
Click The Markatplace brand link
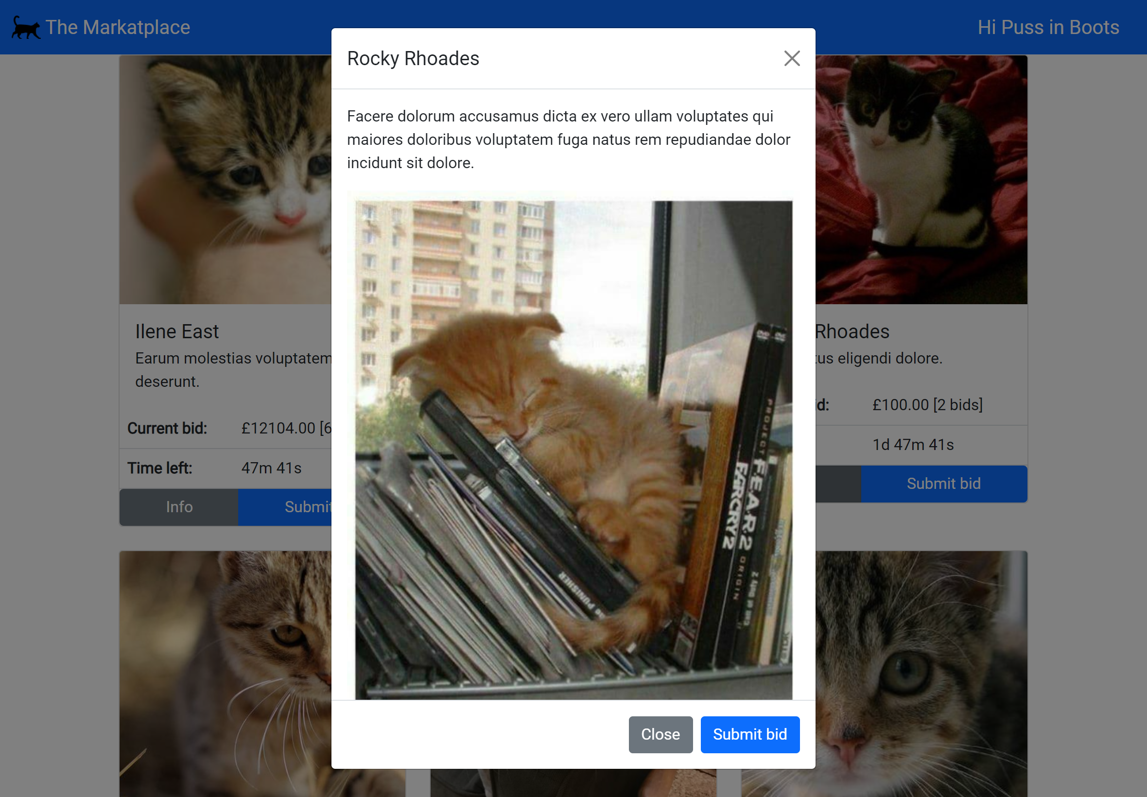click(x=117, y=28)
